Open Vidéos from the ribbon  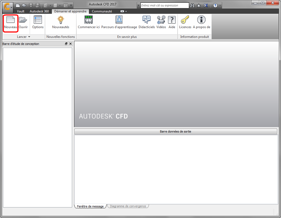tap(161, 22)
